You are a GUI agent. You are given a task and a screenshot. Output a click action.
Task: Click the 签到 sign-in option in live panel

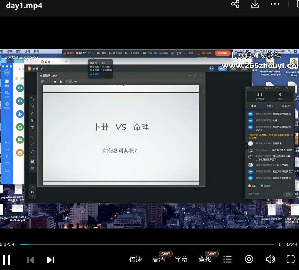click(x=252, y=186)
